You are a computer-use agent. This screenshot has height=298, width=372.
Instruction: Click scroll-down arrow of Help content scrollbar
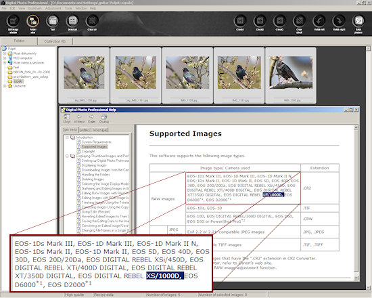pyautogui.click(x=356, y=278)
